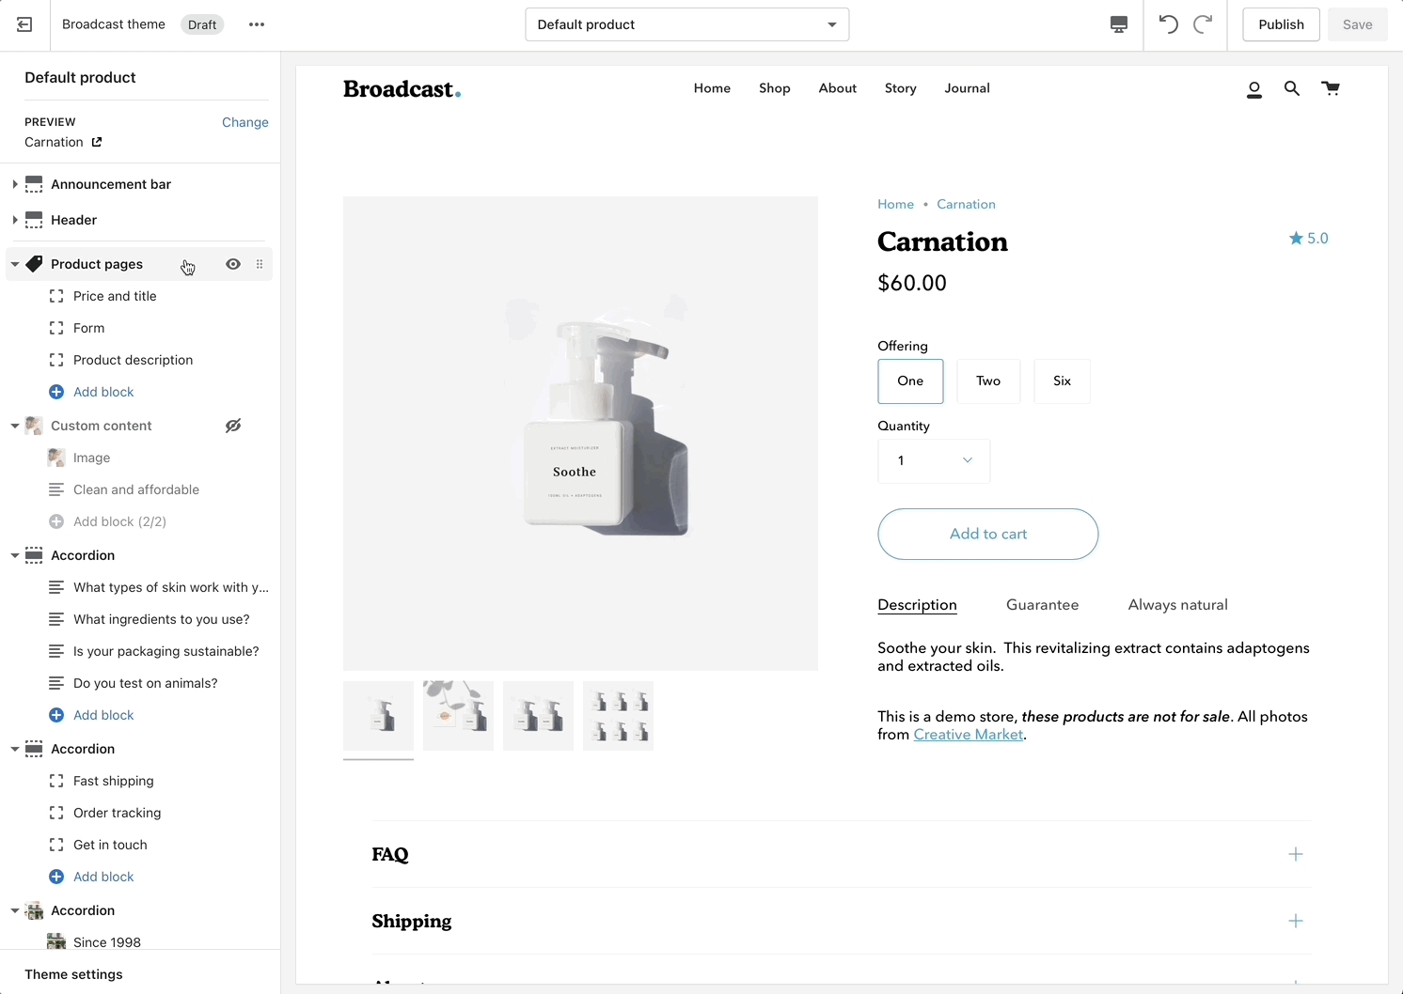Open the account user icon
1403x994 pixels.
point(1253,89)
